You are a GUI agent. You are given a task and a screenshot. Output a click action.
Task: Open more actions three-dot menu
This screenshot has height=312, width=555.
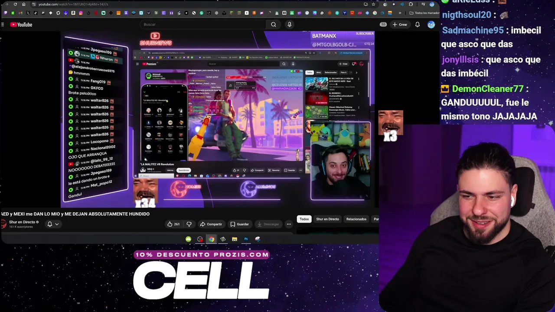click(x=289, y=224)
